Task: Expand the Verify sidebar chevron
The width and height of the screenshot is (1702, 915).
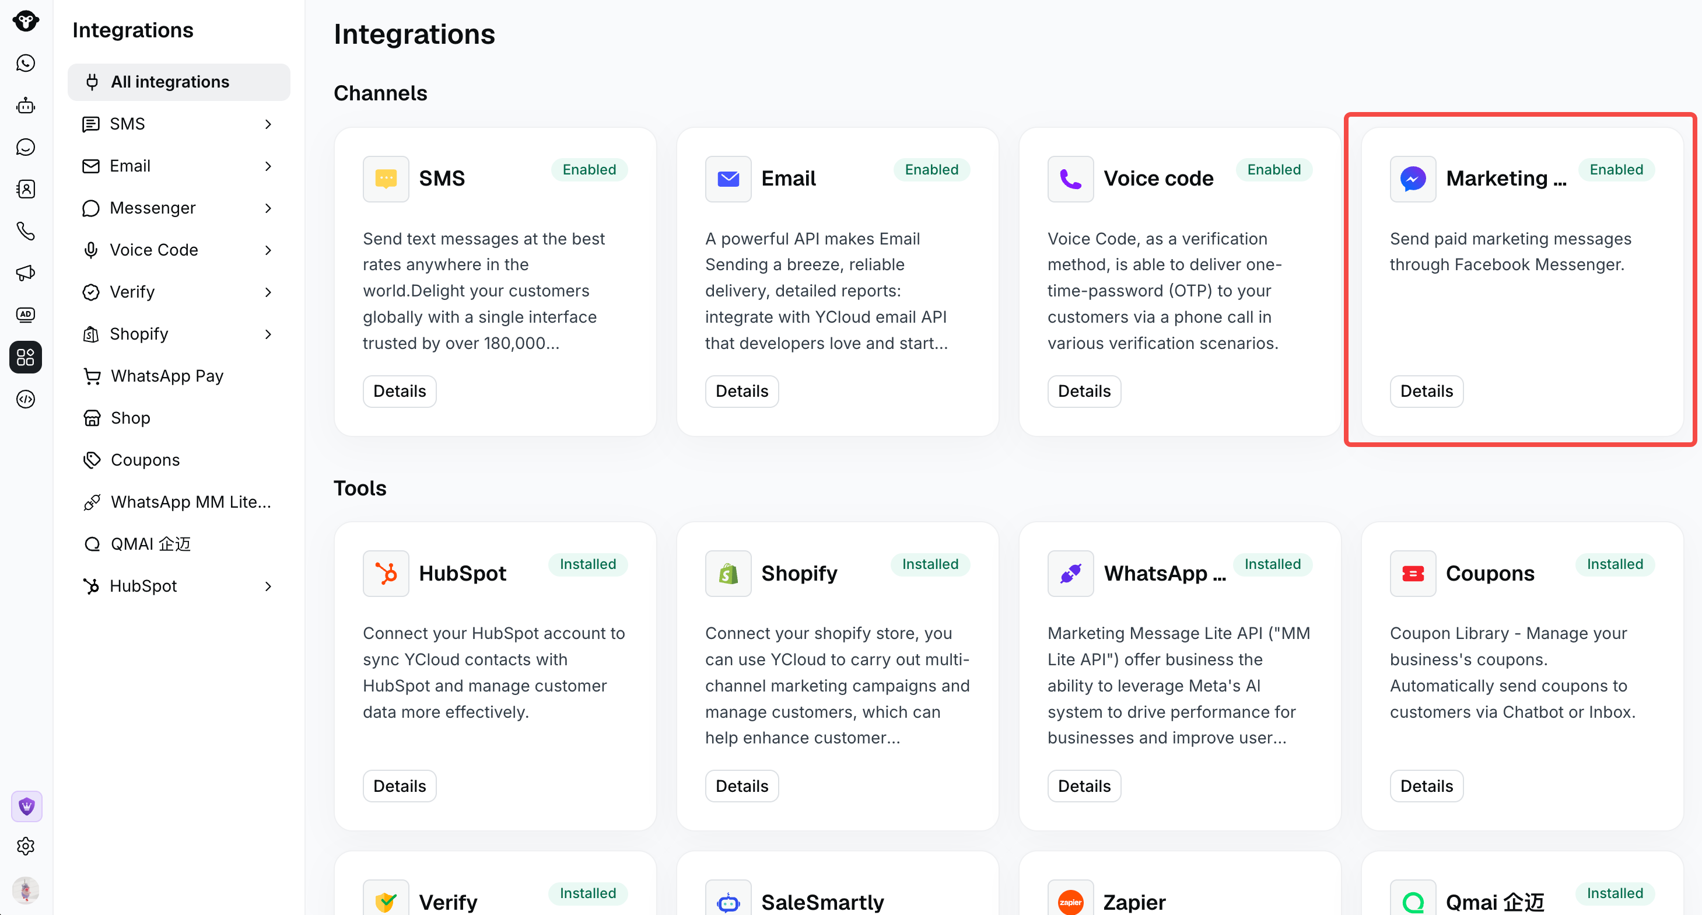Action: (268, 292)
